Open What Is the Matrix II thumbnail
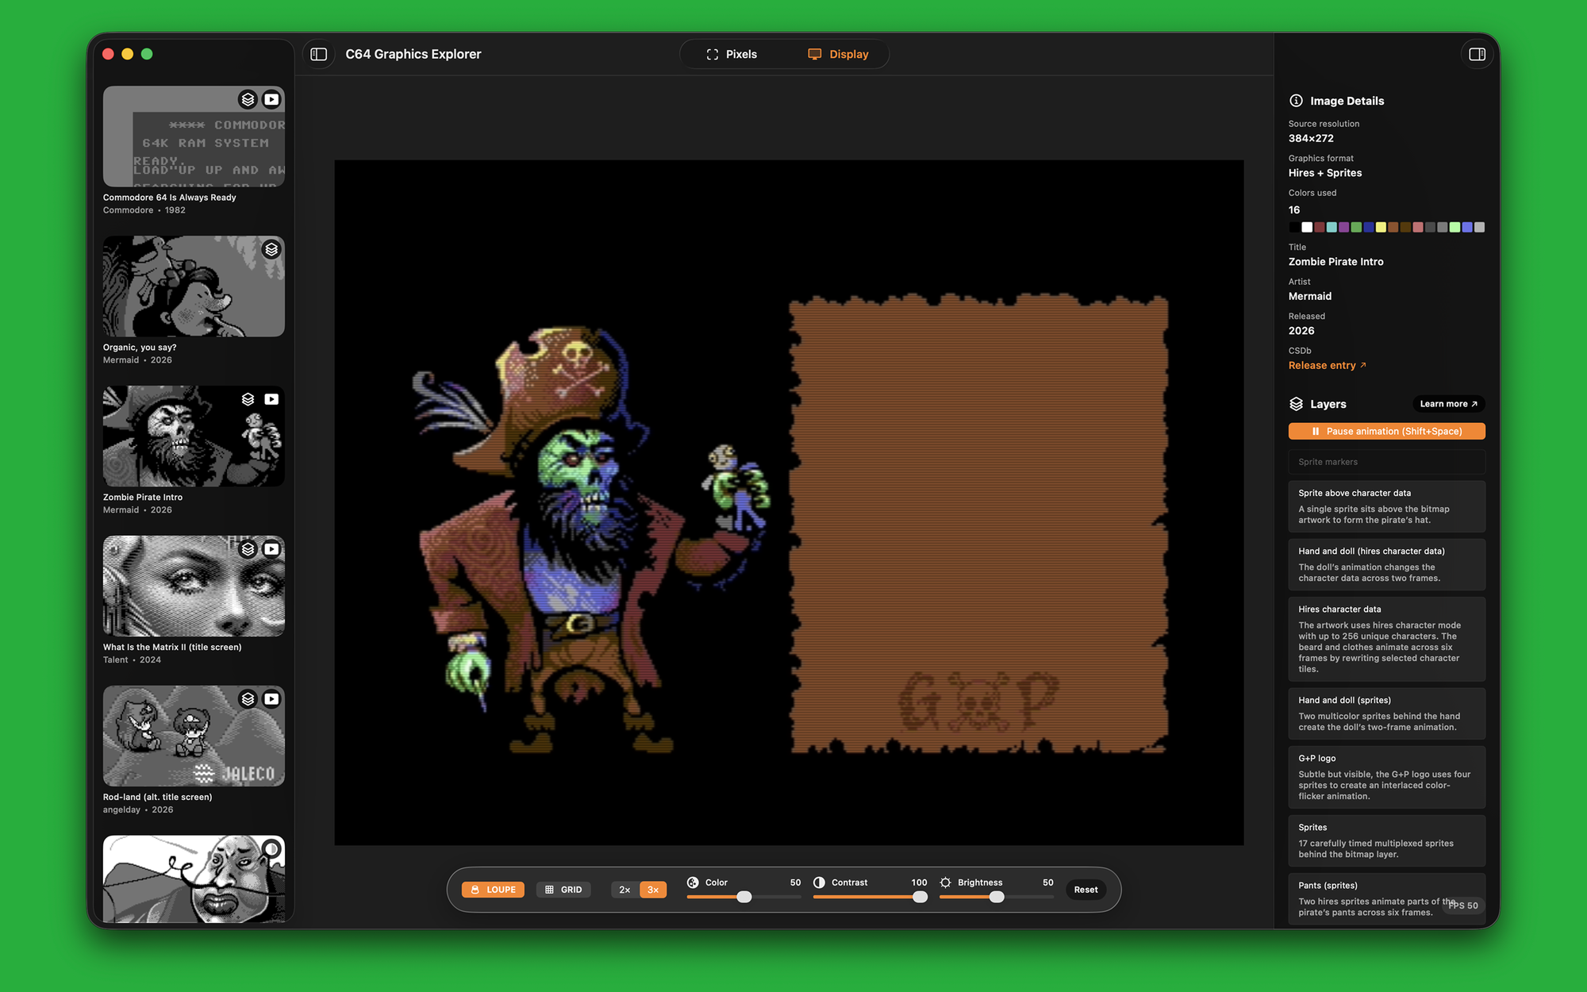1587x992 pixels. pyautogui.click(x=194, y=586)
